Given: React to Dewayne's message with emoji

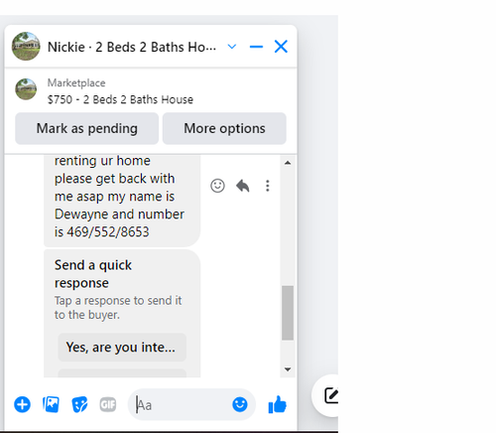Looking at the screenshot, I should pyautogui.click(x=217, y=186).
